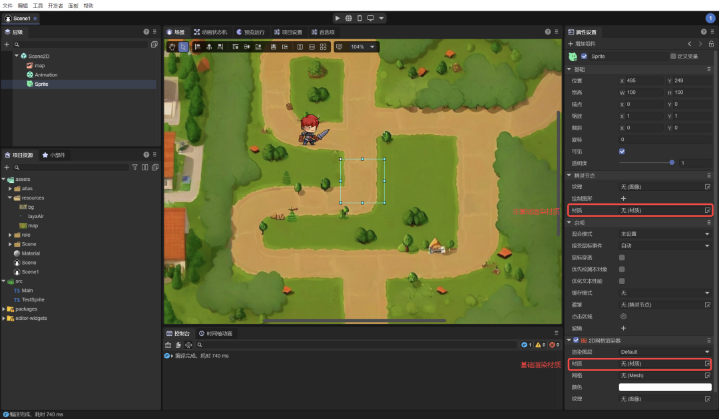719x419 pixels.
Task: Click the align bottom edges icon
Action: click(258, 47)
